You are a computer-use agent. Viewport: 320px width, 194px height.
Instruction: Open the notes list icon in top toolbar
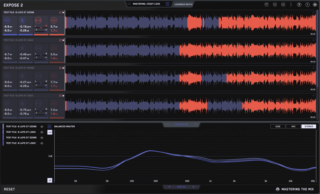point(266,4)
